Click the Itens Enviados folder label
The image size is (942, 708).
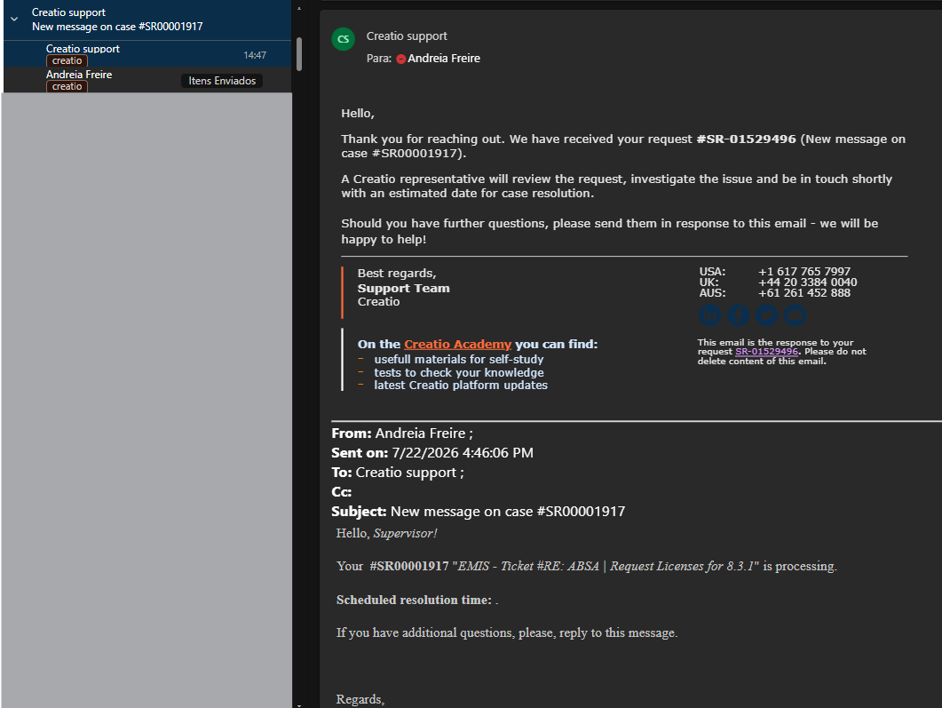click(x=222, y=81)
